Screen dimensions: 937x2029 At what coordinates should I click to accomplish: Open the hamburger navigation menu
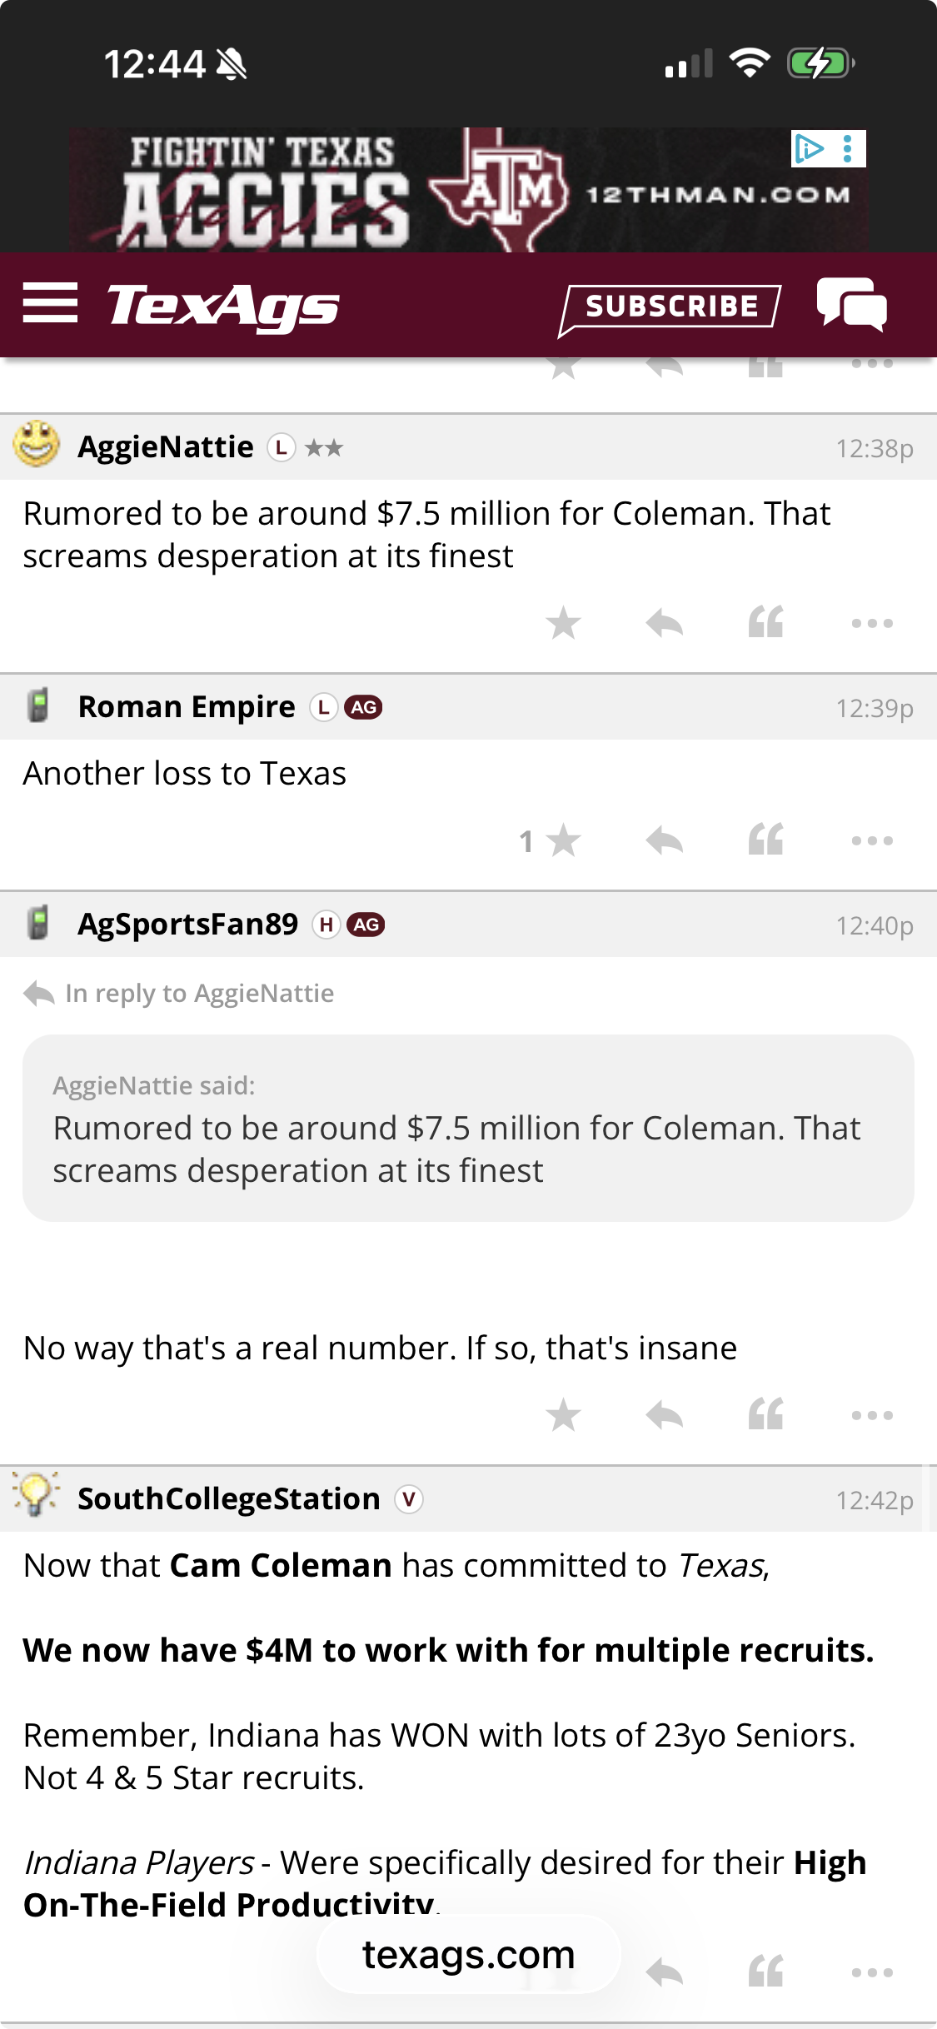pos(50,303)
